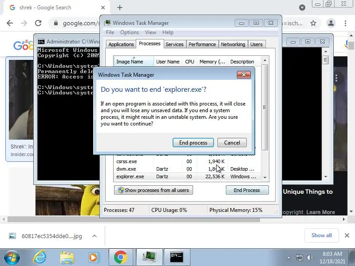Click the Command Prompt scrollbar up arrow
The height and width of the screenshot is (266, 355).
pyautogui.click(x=326, y=51)
